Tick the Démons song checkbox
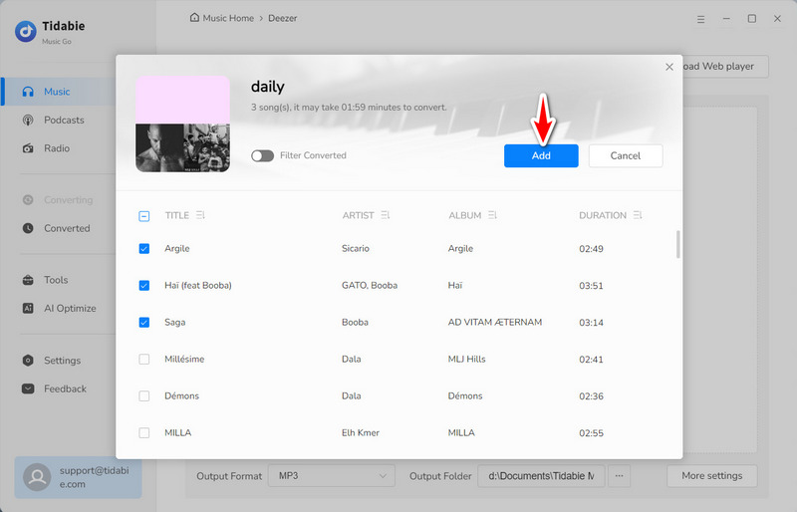797x512 pixels. click(x=144, y=396)
